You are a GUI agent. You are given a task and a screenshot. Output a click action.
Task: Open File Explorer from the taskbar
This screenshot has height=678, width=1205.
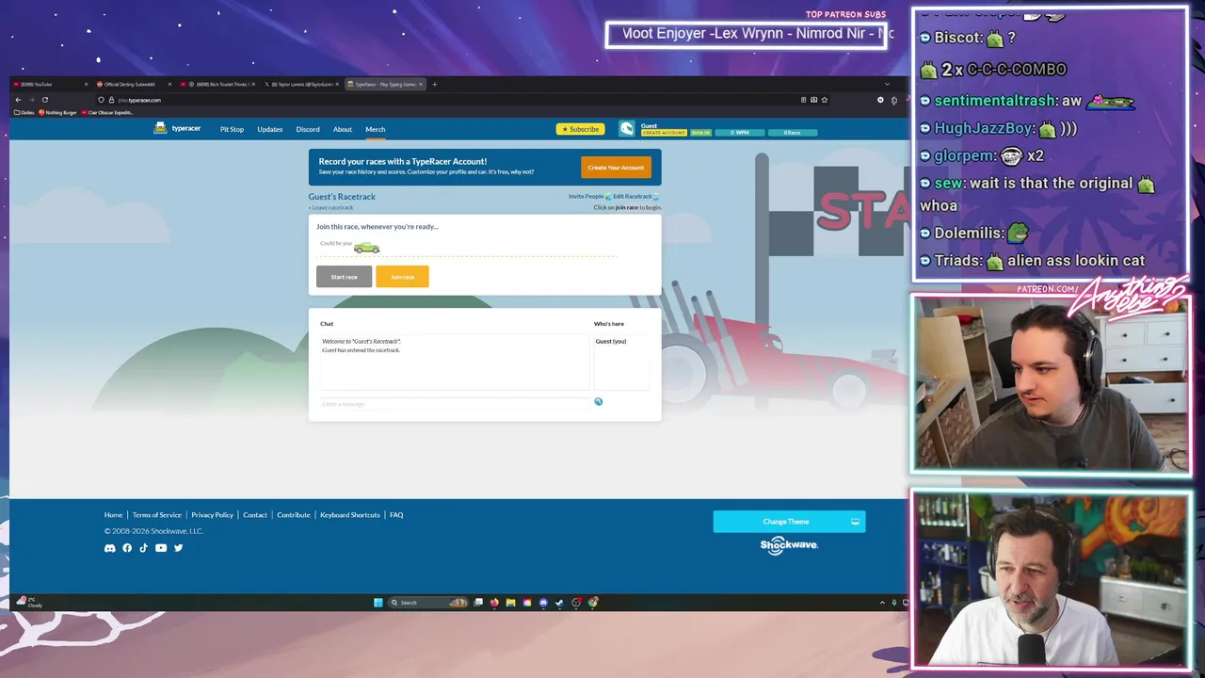pos(510,603)
